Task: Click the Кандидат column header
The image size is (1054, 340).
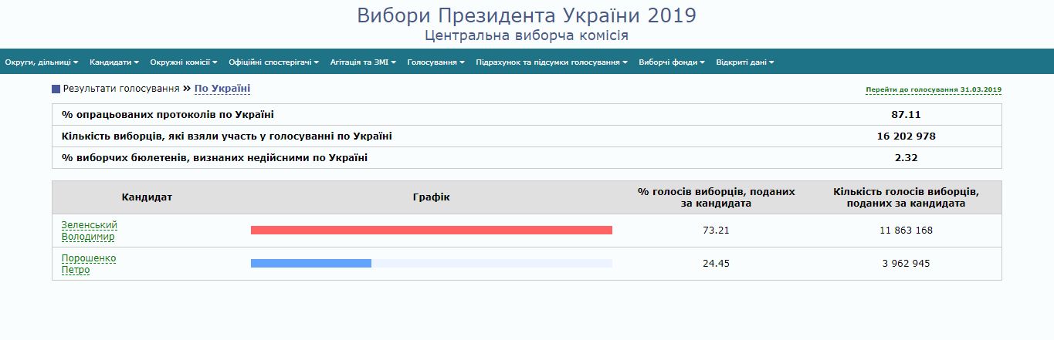Action: (147, 197)
